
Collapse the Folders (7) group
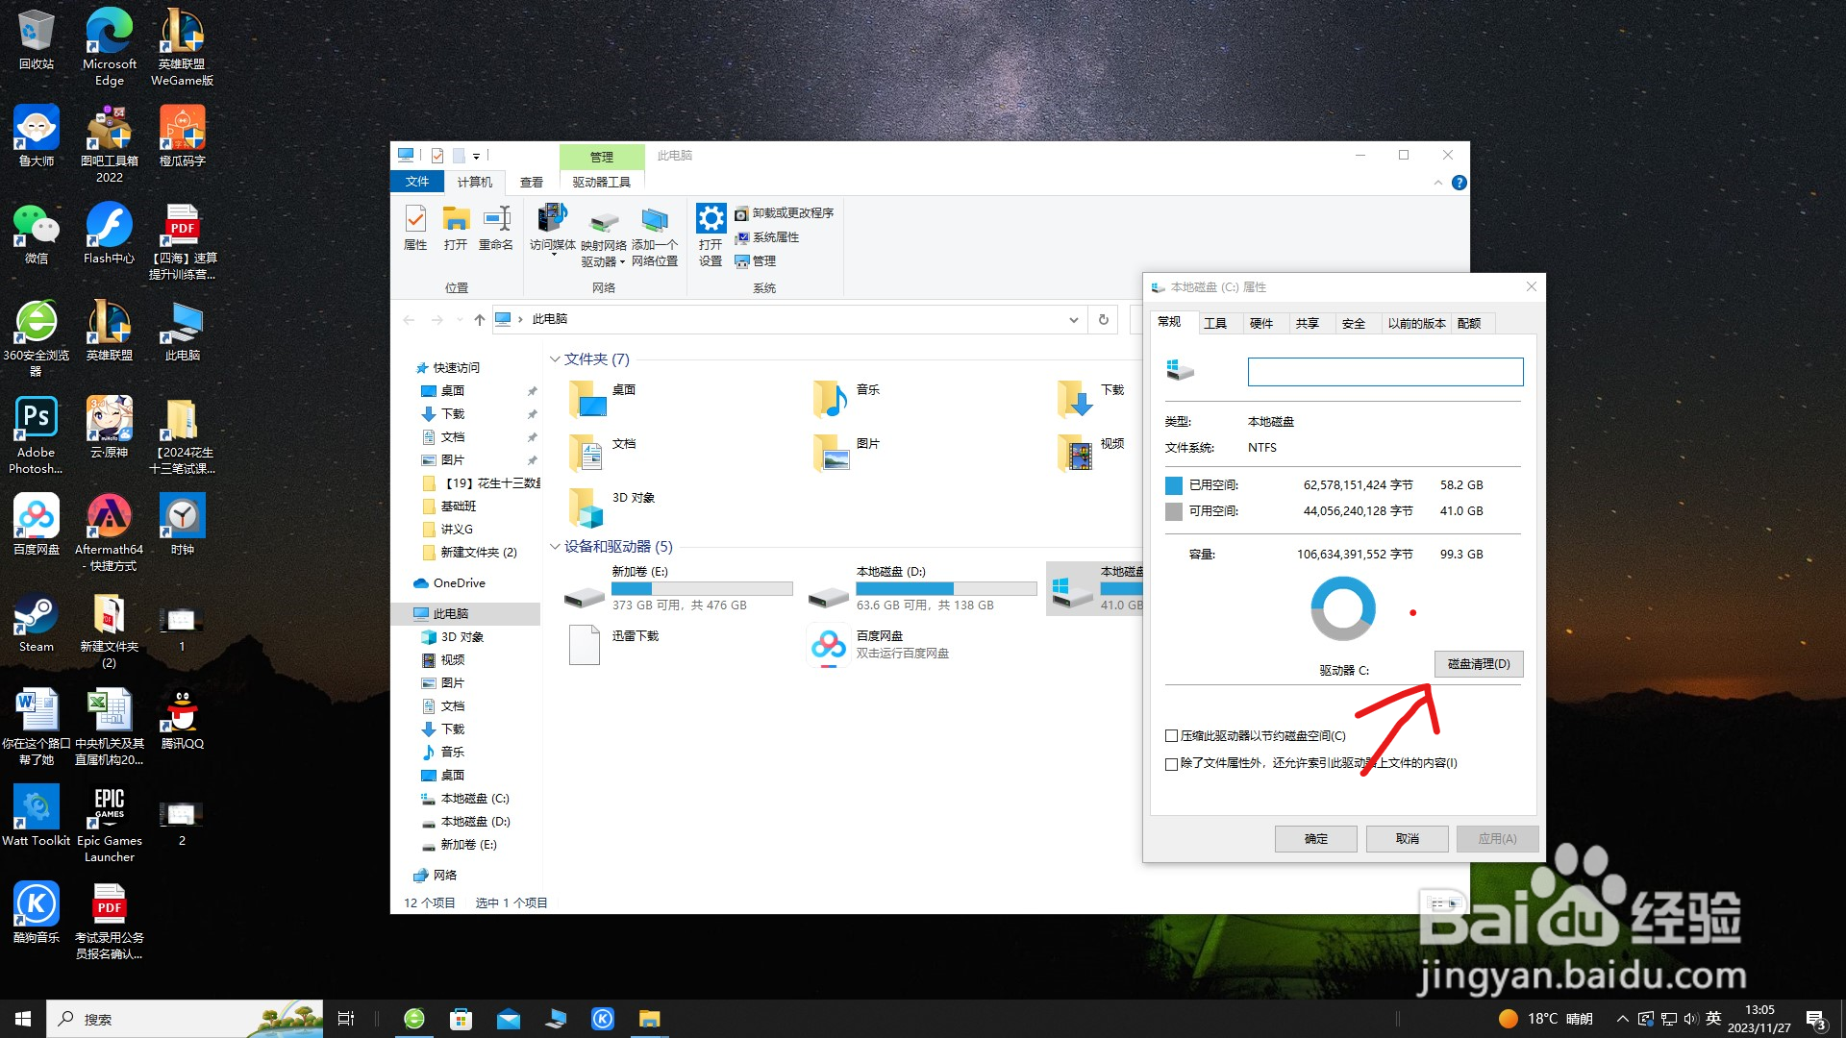tap(555, 359)
